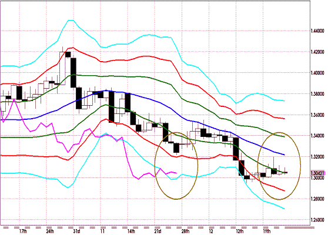Select the 19th date label
Image resolution: width=328 pixels, height=235 pixels.
(267, 231)
